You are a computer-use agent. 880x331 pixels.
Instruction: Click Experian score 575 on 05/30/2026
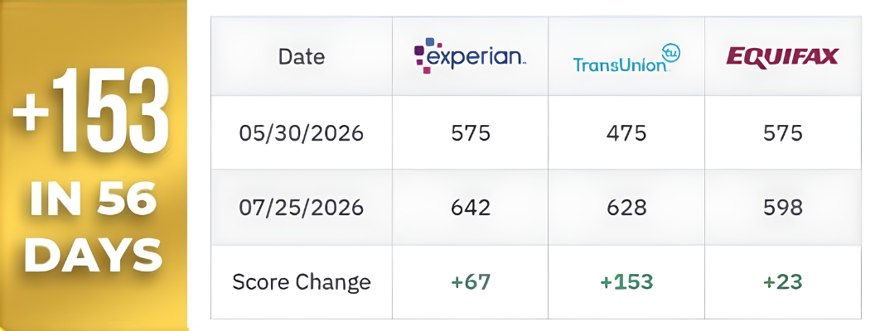click(x=471, y=133)
